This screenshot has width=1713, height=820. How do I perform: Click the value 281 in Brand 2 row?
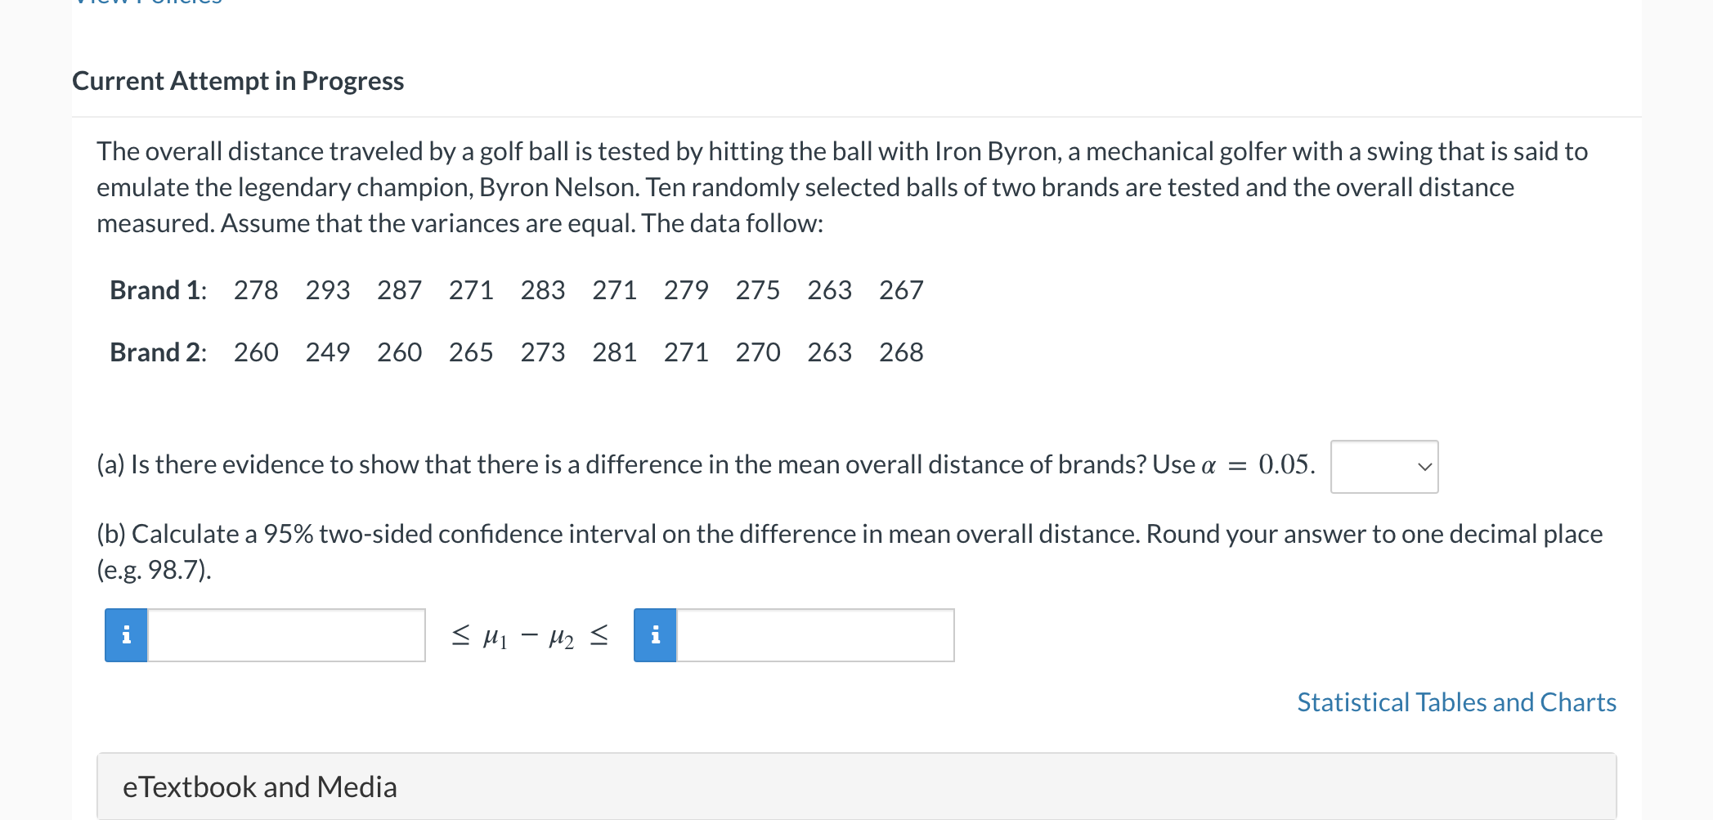pyautogui.click(x=614, y=352)
